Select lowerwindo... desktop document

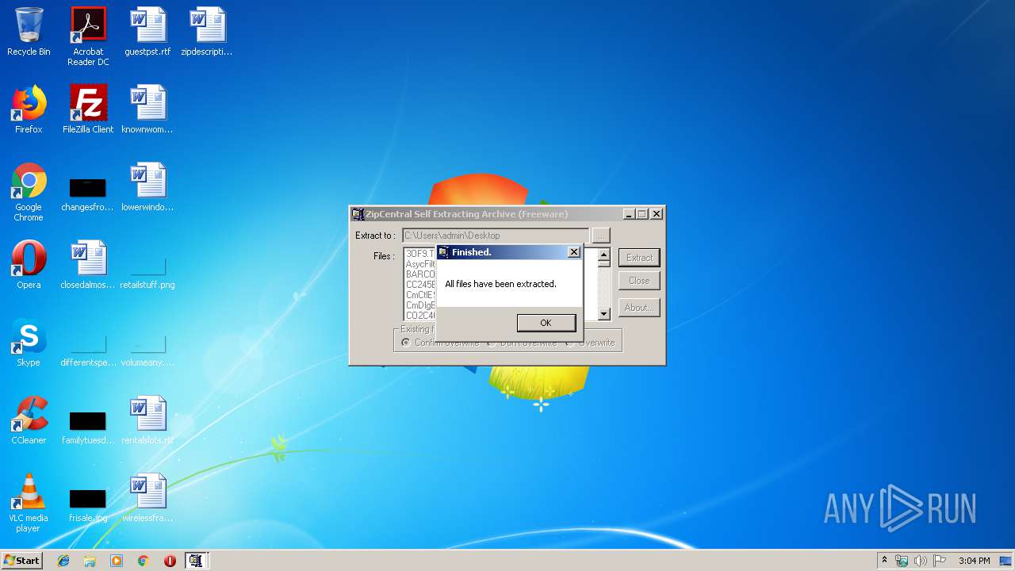(147, 187)
